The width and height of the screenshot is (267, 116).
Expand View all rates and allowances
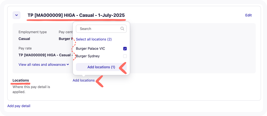44,65
